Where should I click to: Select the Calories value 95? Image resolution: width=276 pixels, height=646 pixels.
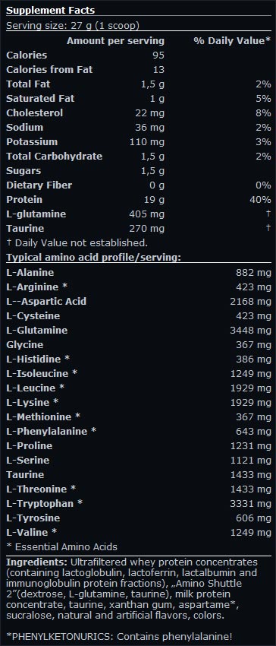[x=158, y=55]
